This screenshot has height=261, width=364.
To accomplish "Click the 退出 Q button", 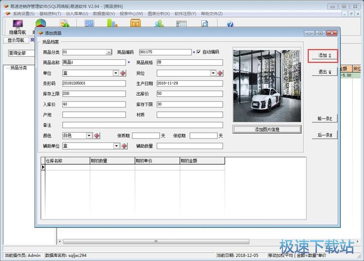I will 324,72.
